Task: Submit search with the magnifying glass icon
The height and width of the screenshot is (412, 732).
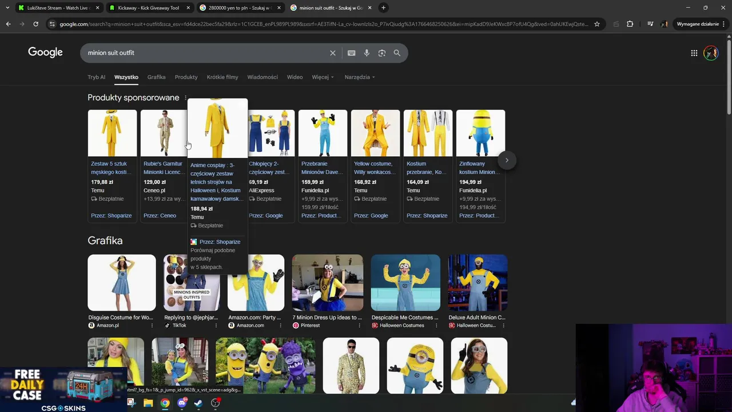Action: click(397, 53)
